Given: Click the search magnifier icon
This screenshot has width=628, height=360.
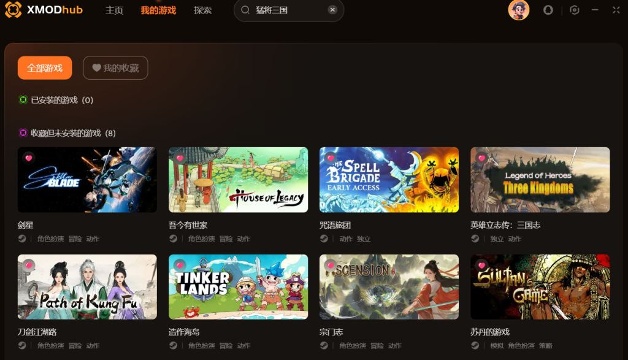Looking at the screenshot, I should [245, 10].
